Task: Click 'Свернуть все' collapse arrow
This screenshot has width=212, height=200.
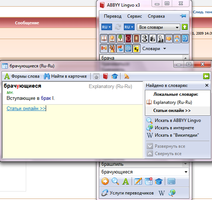Action: tap(150, 154)
